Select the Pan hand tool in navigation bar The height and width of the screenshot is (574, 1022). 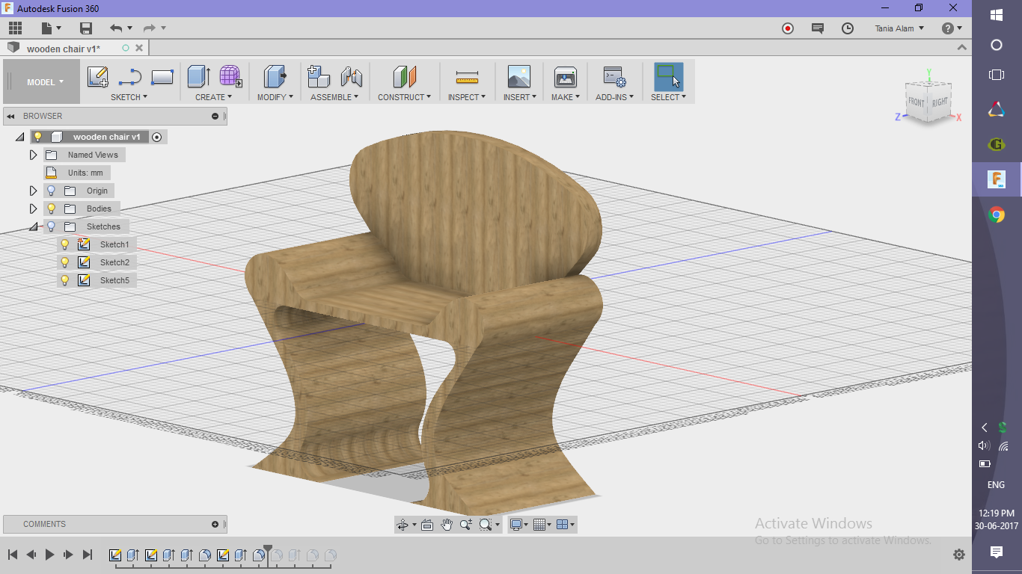point(447,525)
